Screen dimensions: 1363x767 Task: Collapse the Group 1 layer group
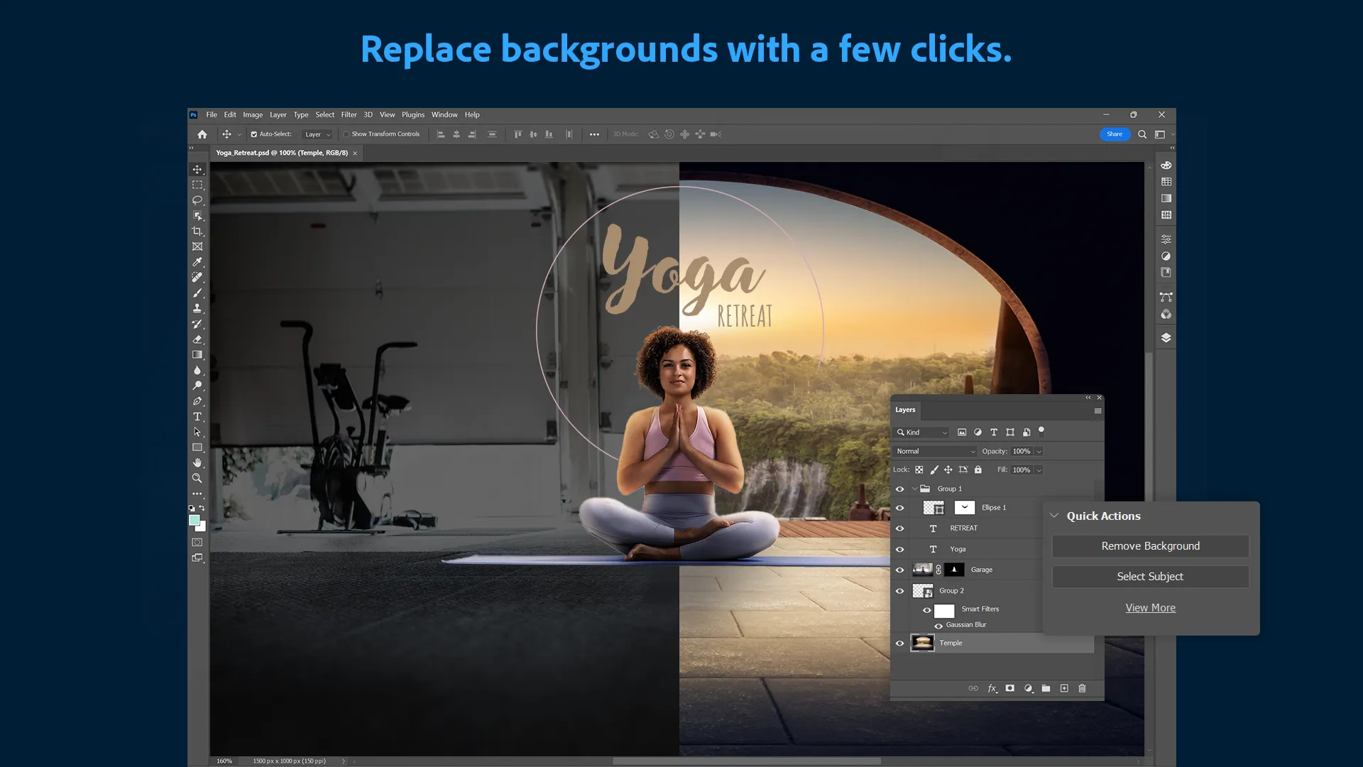tap(914, 489)
